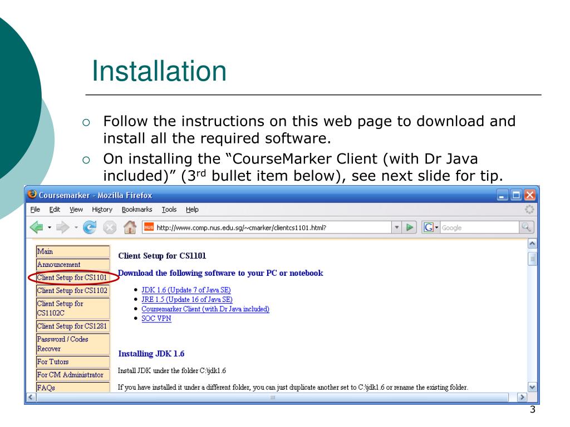Open the Back history dropdown arrow
The width and height of the screenshot is (570, 427).
point(49,227)
